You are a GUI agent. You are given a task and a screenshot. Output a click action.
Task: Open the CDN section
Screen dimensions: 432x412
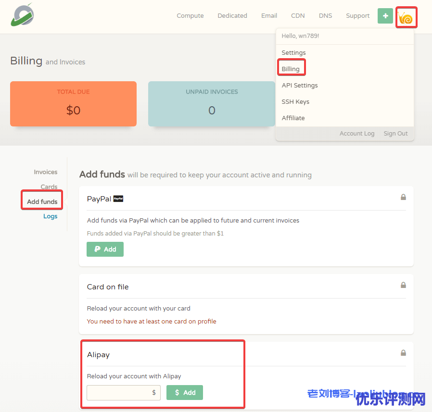[x=298, y=16]
